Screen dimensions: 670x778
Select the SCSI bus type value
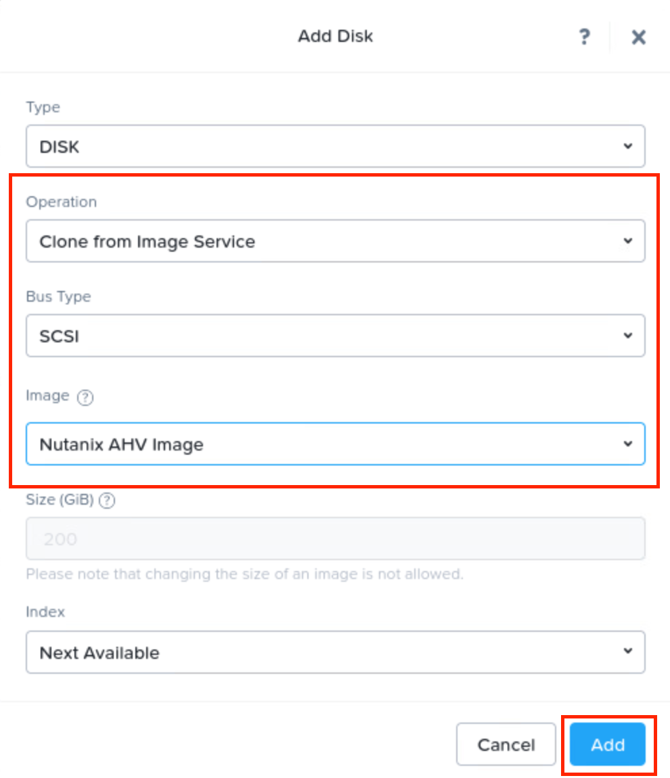[58, 336]
